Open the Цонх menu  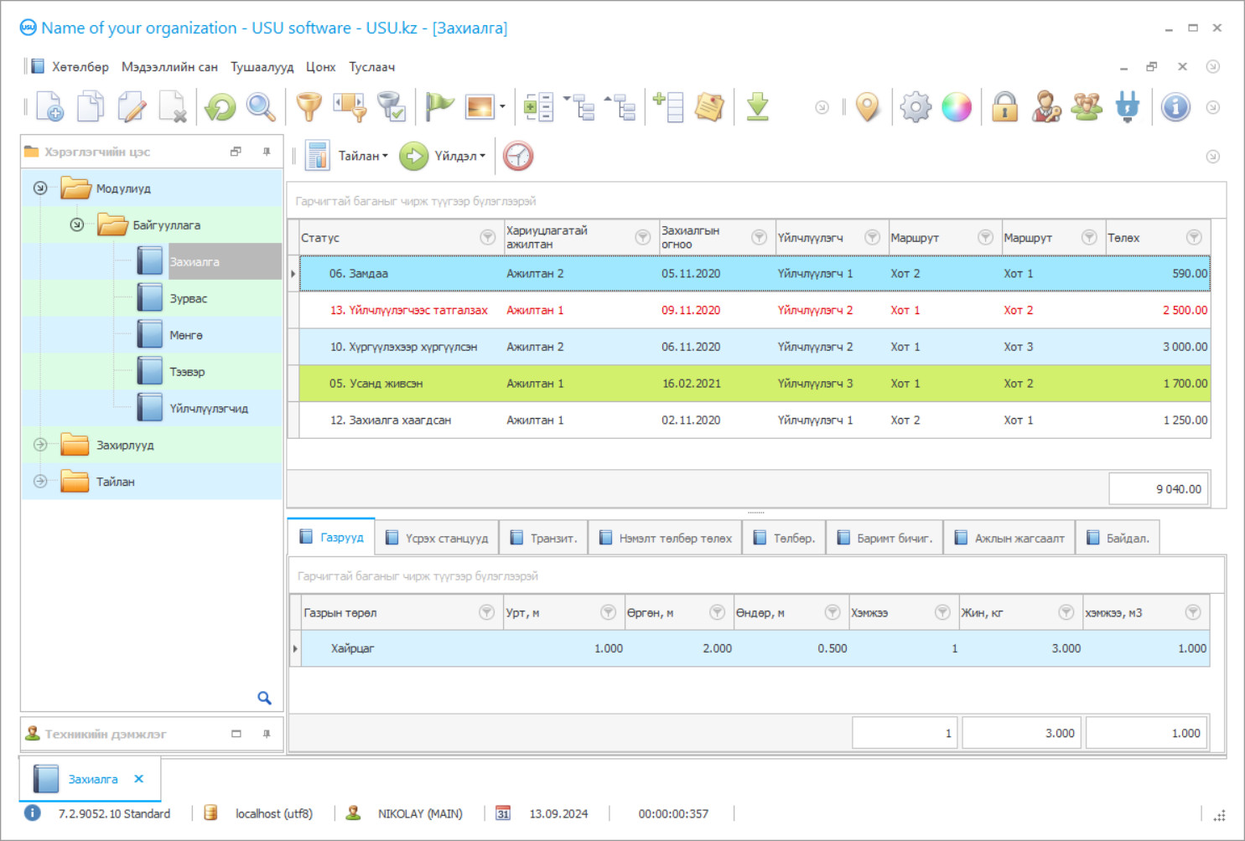click(321, 67)
